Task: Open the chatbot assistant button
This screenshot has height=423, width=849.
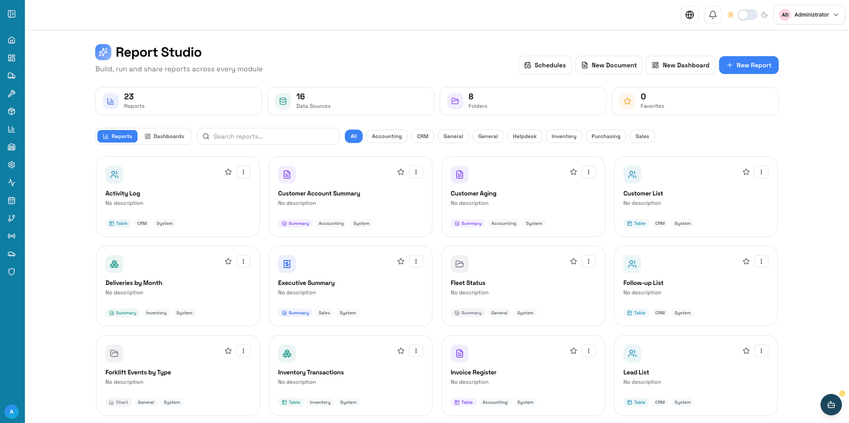Action: 831,405
